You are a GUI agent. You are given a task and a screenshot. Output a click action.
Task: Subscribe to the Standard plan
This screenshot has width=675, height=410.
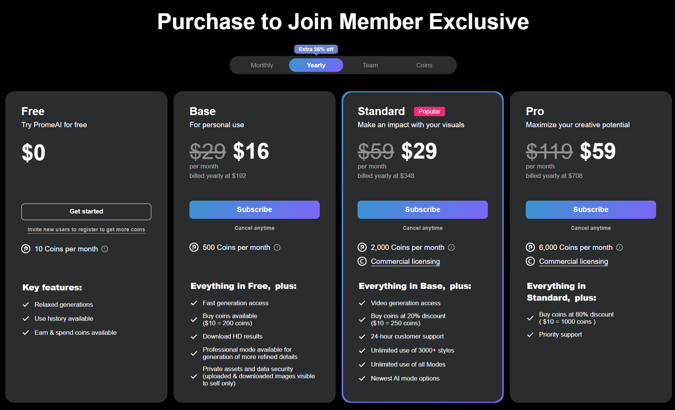[x=422, y=209]
